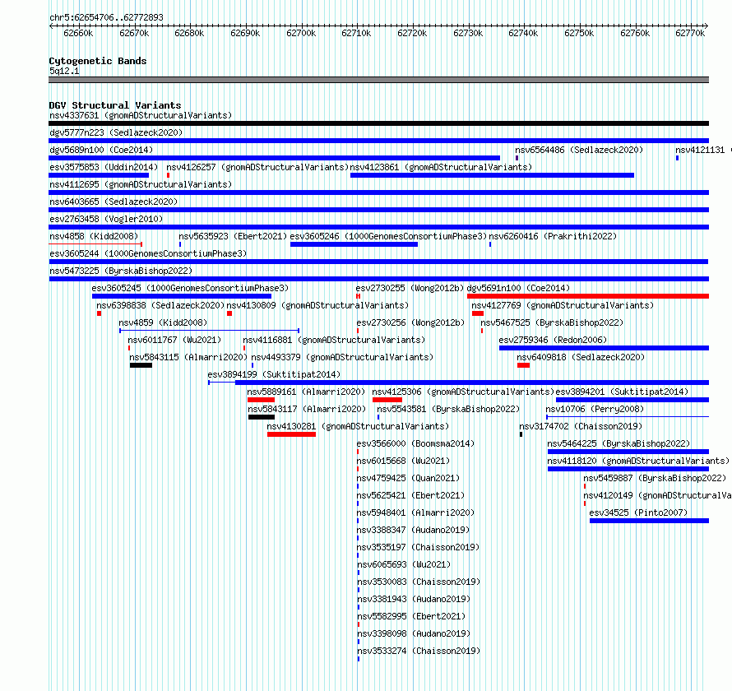
Task: Click nsv3530083 (Chaisson2019) label
Action: (x=419, y=582)
